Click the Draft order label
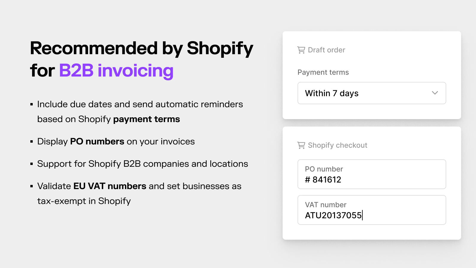Viewport: 476px width, 268px height. click(326, 50)
